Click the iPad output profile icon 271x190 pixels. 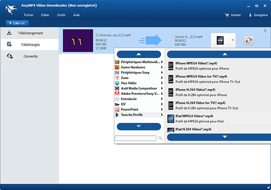(x=220, y=40)
